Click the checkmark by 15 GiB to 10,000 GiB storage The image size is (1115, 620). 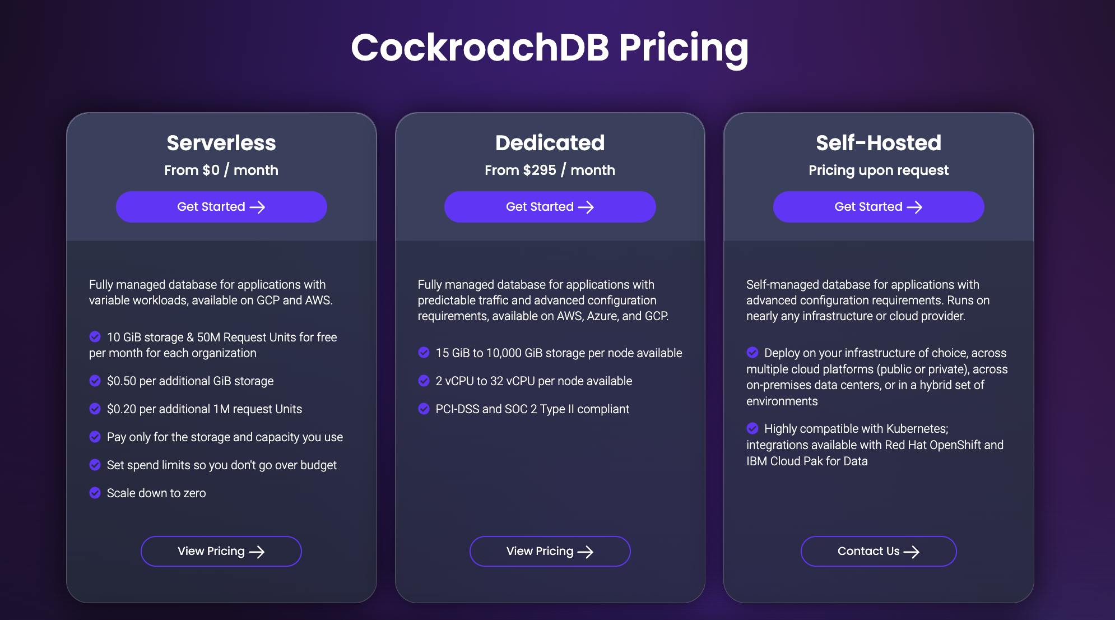click(x=424, y=352)
